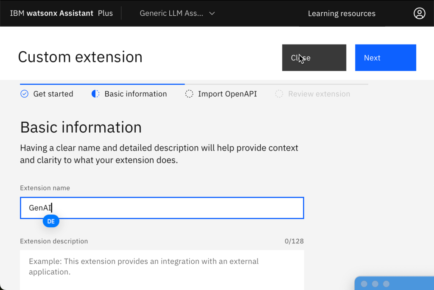
Task: Select the Basic information step label
Action: click(135, 94)
